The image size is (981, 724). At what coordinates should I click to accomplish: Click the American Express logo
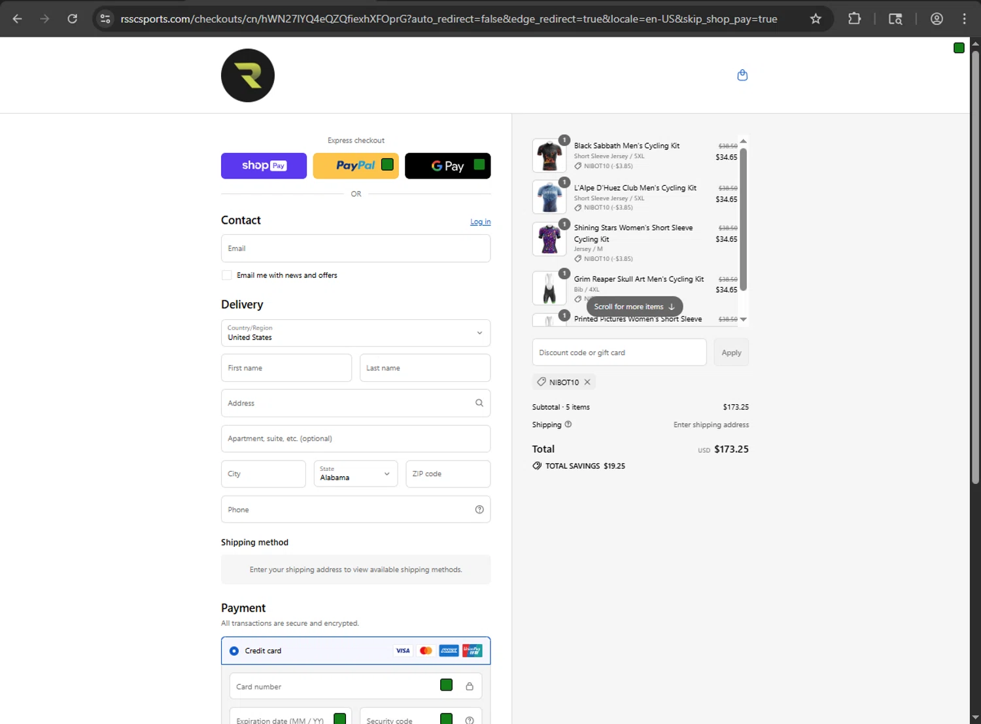pos(449,651)
